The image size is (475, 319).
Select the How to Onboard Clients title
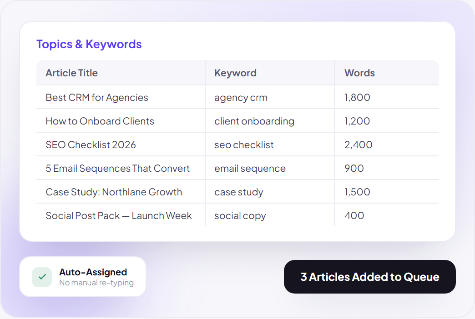tap(100, 121)
